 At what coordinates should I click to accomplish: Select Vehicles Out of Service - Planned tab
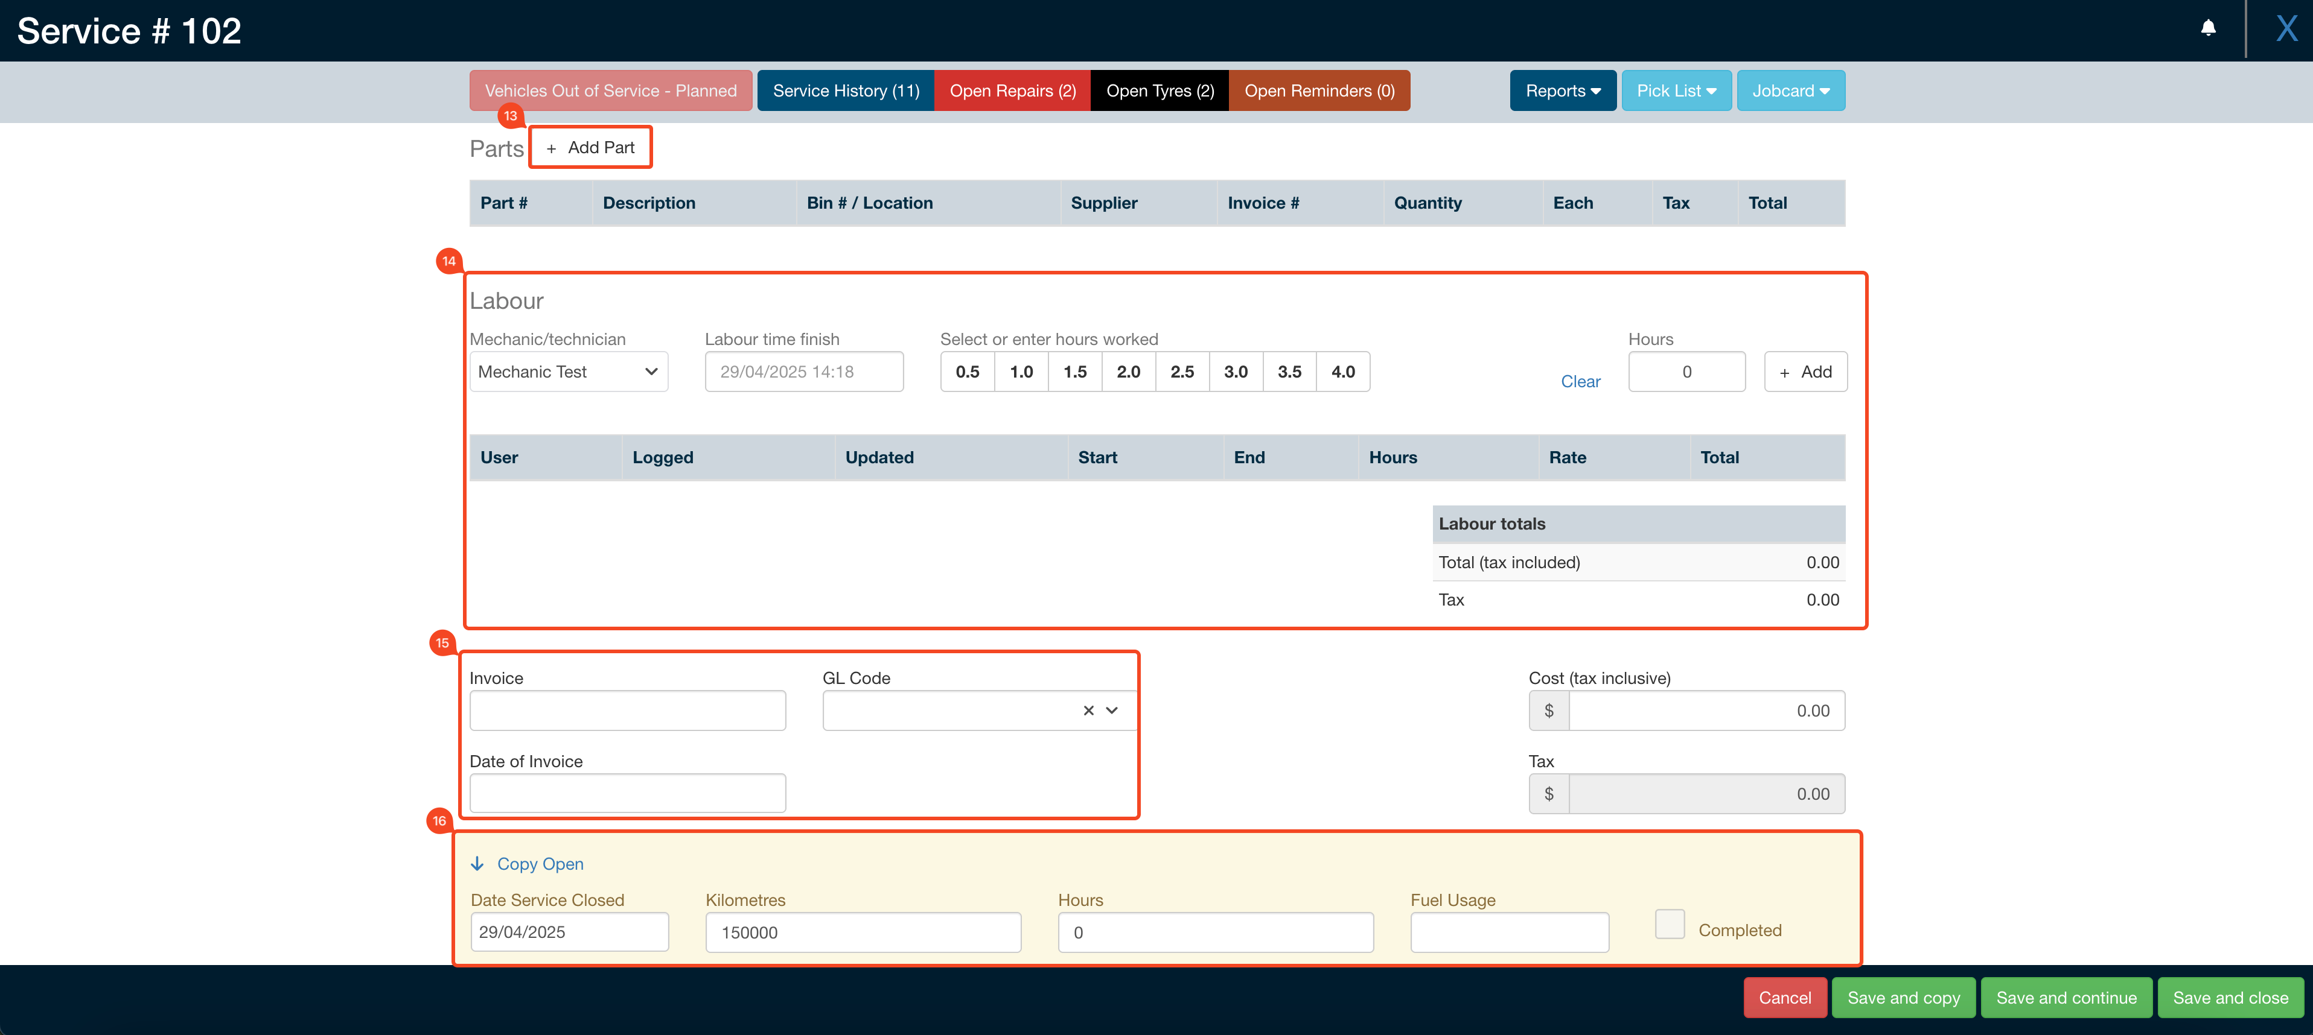point(611,90)
